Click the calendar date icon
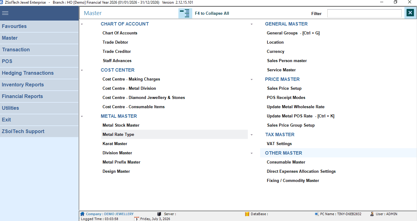The image size is (417, 221). pos(137,219)
